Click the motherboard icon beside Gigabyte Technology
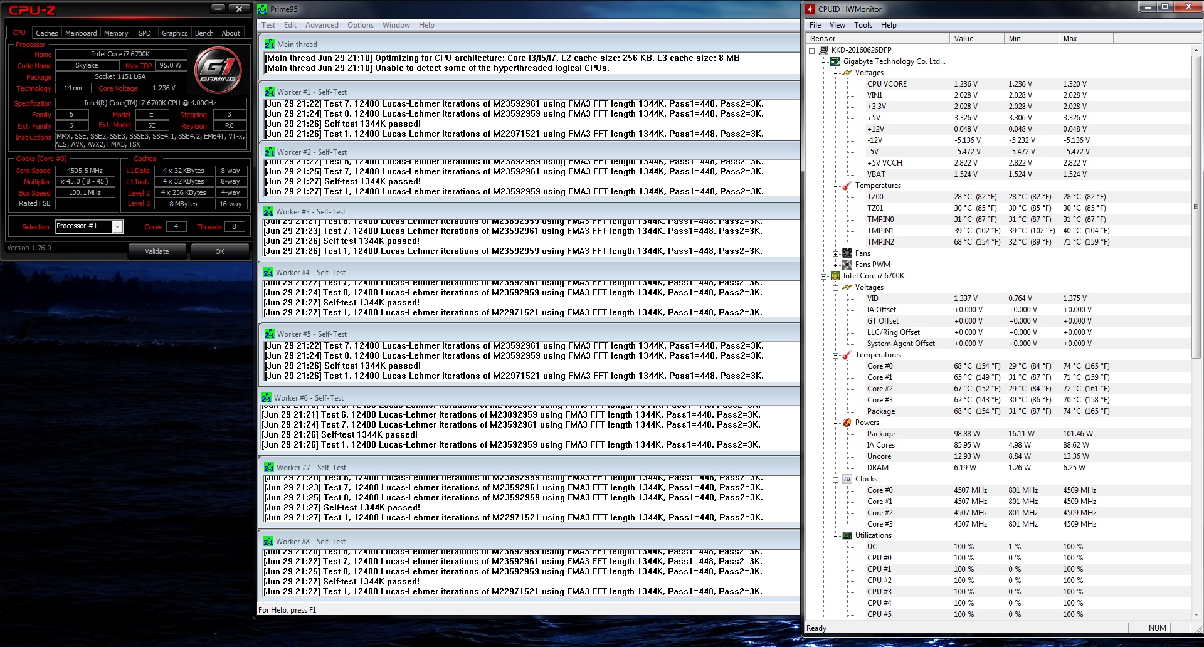Viewport: 1204px width, 647px height. pos(835,61)
